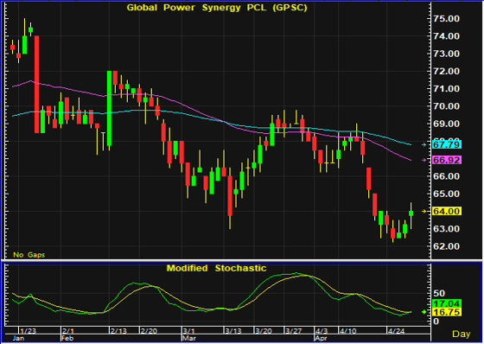Click the 69.00 price axis label
This screenshot has width=484, height=344.
[x=446, y=124]
